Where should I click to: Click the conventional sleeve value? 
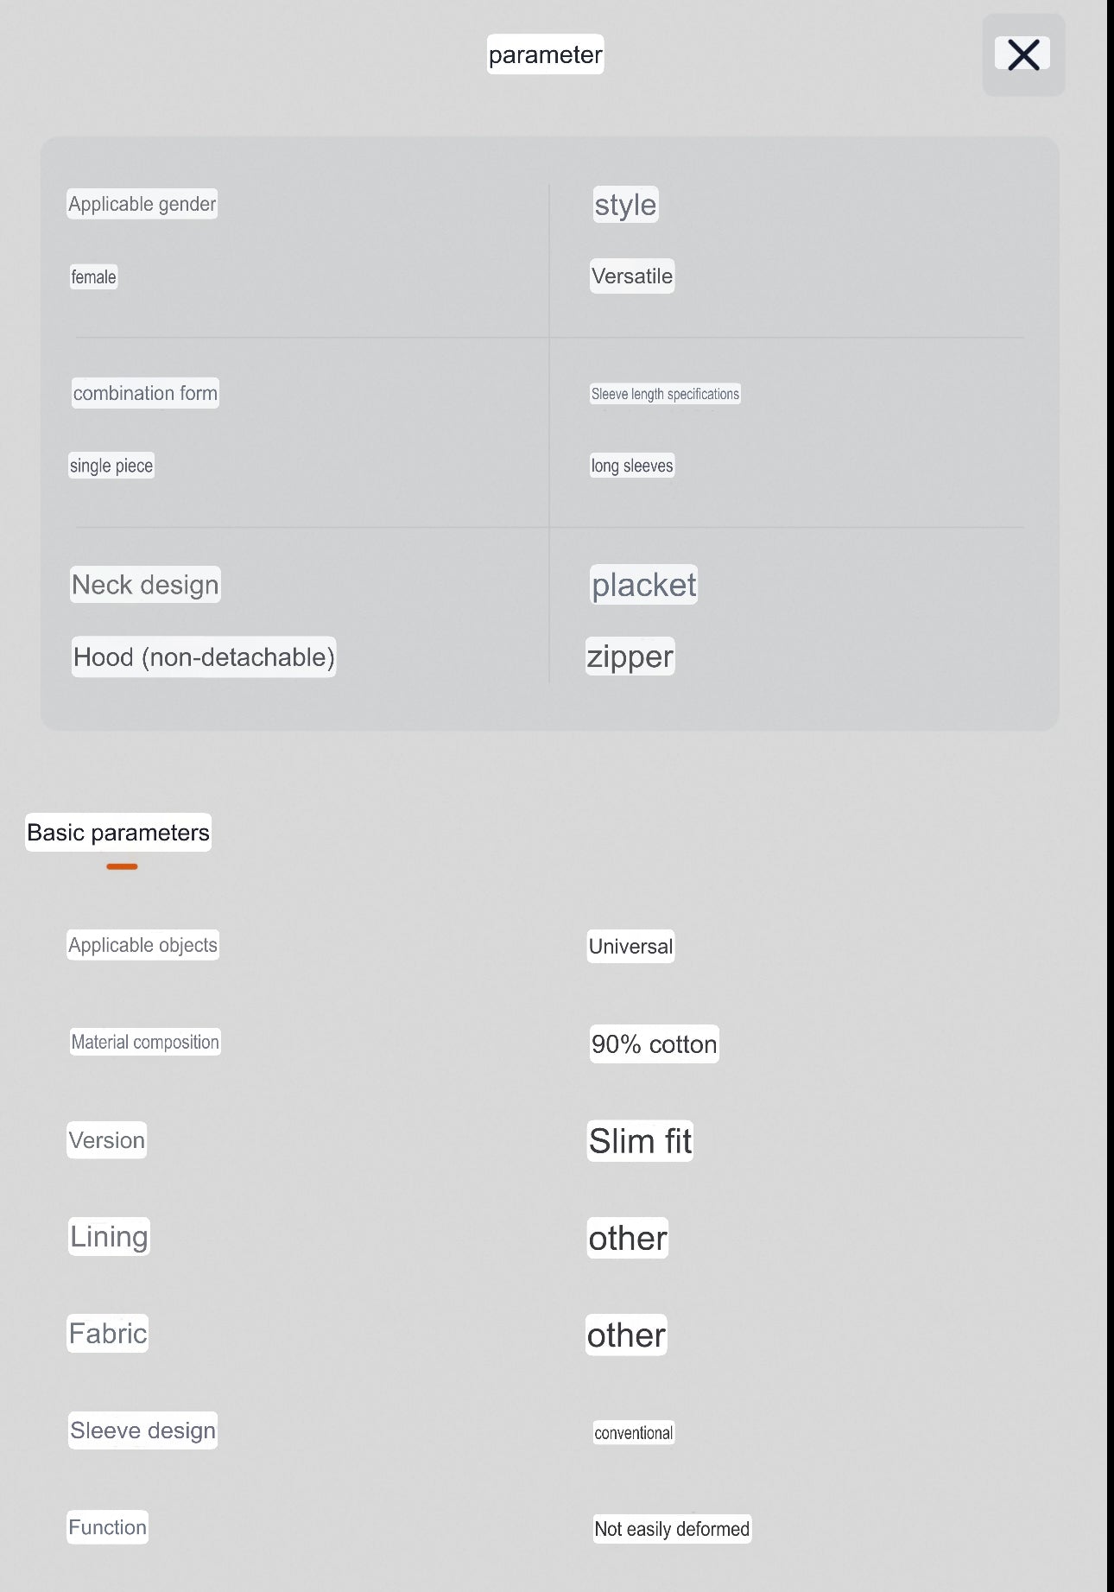[x=633, y=1433]
